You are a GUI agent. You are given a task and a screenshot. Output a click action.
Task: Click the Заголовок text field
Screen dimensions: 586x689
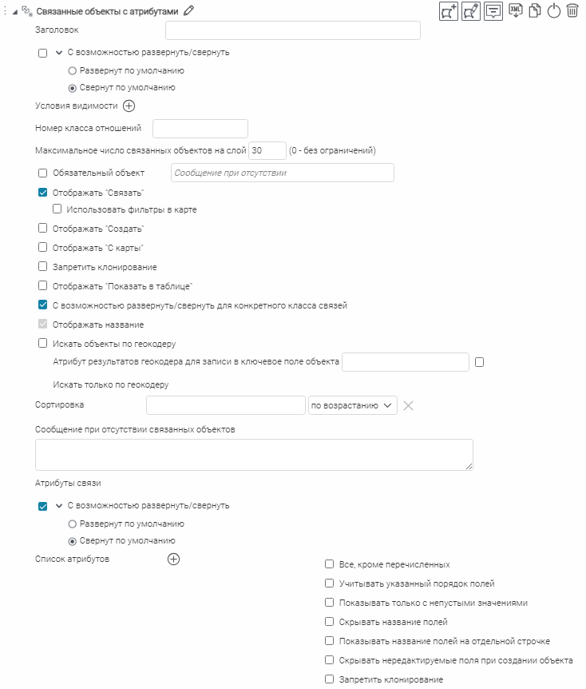click(292, 30)
